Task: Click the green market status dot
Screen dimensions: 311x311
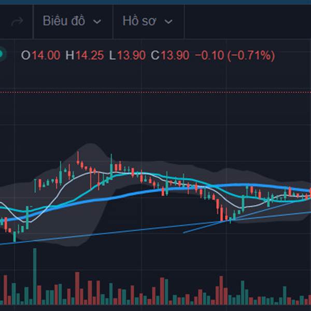Action: click(x=1, y=54)
